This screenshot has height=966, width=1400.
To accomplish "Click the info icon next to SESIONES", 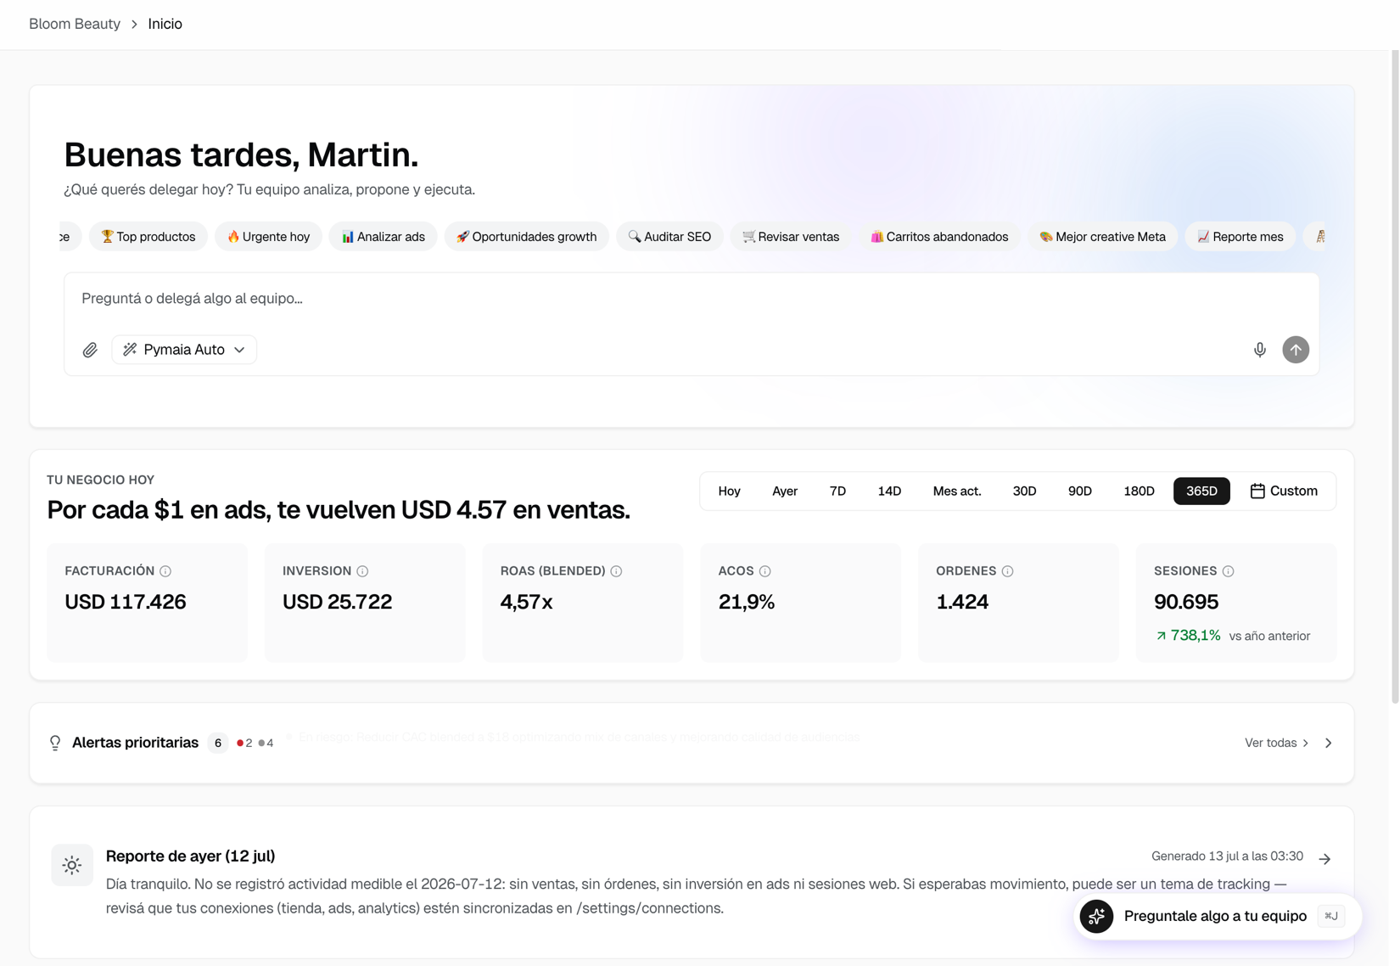I will point(1228,571).
